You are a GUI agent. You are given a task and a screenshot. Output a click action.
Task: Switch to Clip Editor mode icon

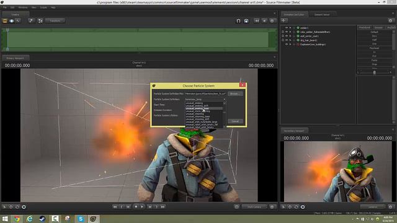[5, 21]
